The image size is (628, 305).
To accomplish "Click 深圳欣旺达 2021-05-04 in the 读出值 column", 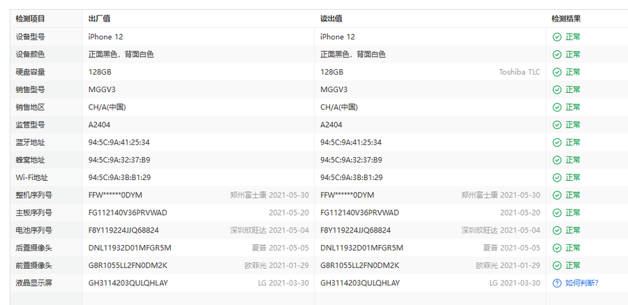I will click(x=500, y=230).
